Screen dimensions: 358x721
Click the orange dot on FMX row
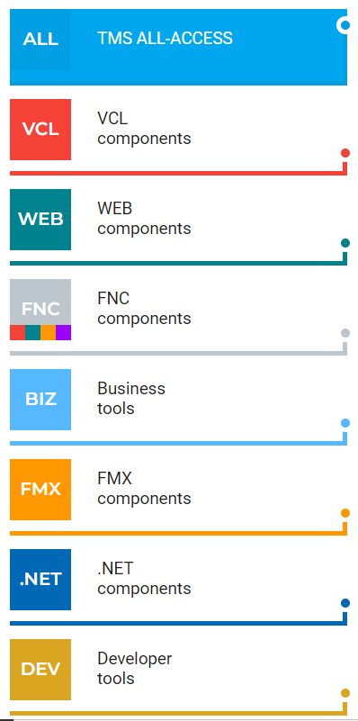click(x=345, y=513)
